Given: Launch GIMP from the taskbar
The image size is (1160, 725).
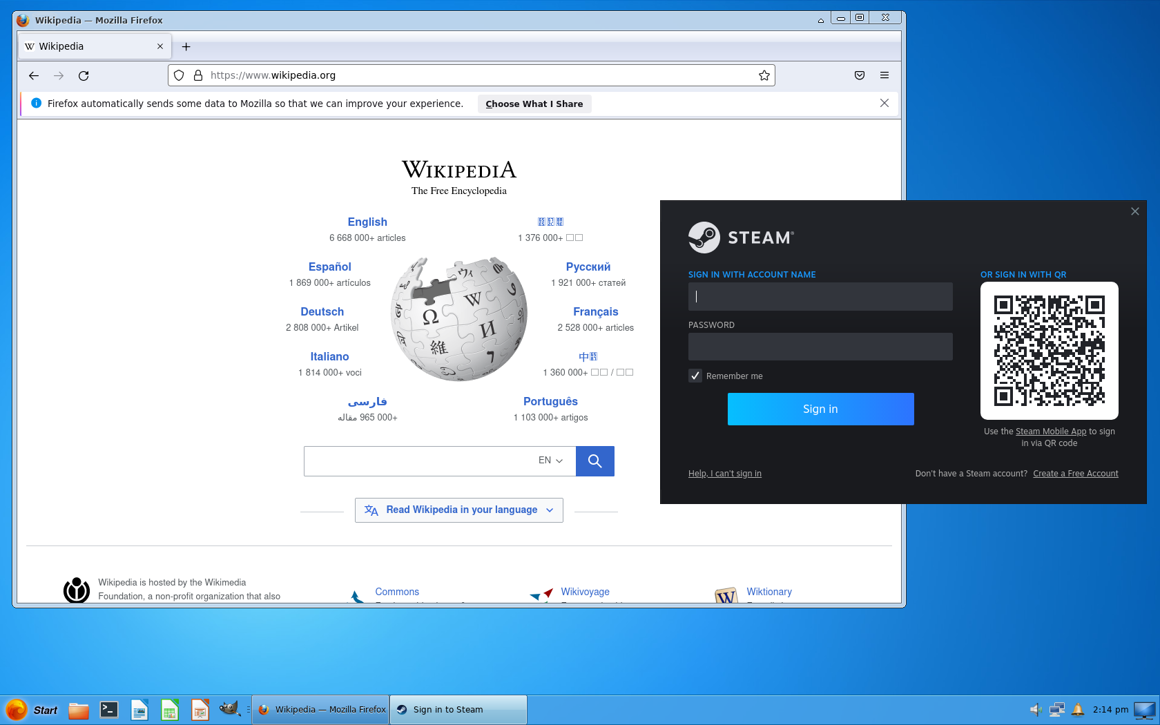Looking at the screenshot, I should [229, 709].
